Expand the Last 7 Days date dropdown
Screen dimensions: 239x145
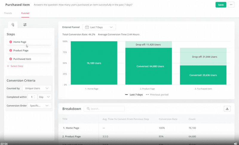pos(111,27)
